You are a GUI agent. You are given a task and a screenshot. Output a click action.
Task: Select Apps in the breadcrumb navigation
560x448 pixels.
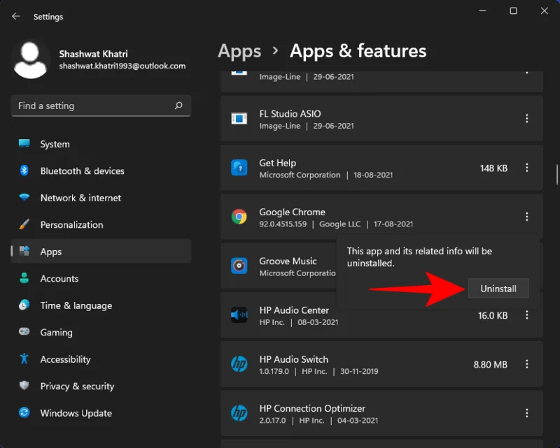point(239,51)
